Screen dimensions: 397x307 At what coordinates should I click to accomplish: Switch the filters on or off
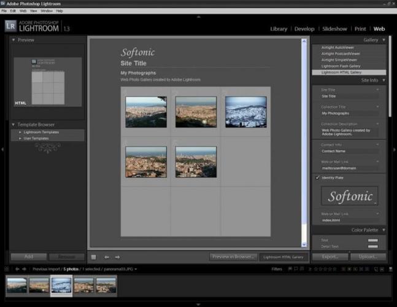pos(391,269)
